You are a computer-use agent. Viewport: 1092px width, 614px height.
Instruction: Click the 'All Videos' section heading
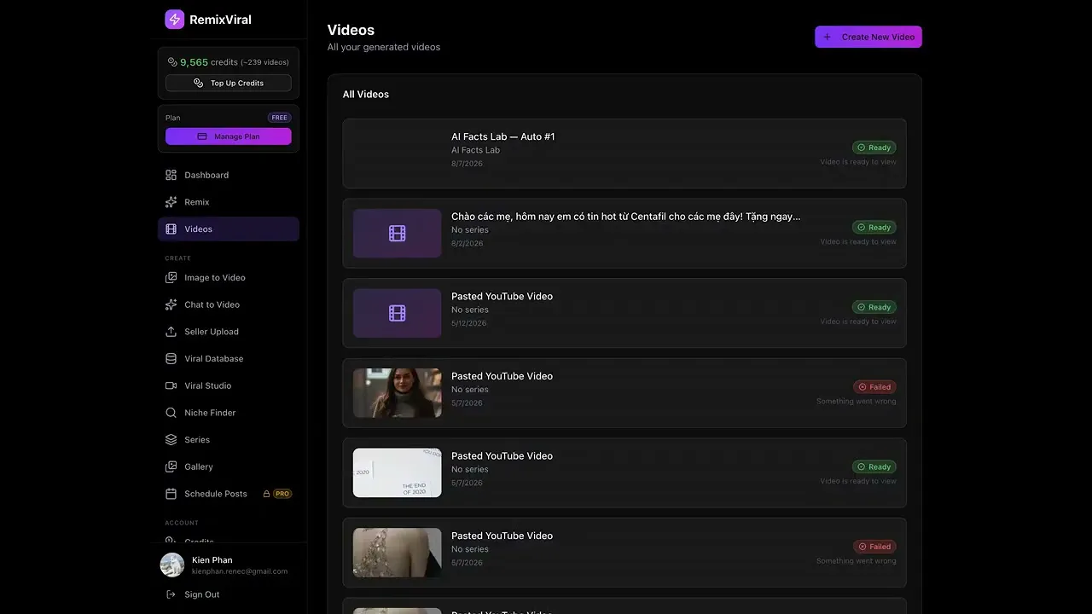coord(366,95)
